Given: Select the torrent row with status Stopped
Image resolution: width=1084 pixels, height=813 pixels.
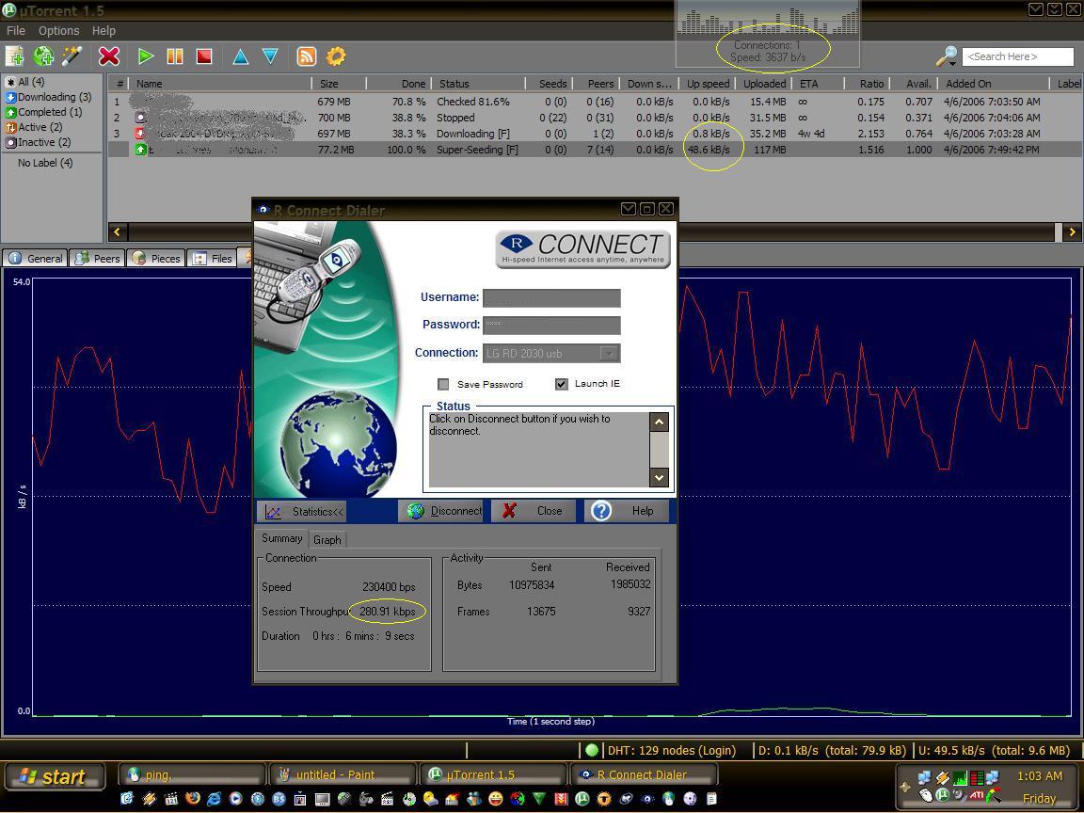Looking at the screenshot, I should click(x=595, y=118).
